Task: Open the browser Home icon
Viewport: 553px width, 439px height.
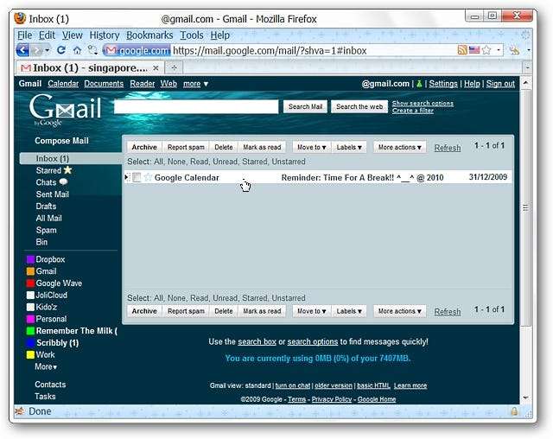Action: click(77, 50)
